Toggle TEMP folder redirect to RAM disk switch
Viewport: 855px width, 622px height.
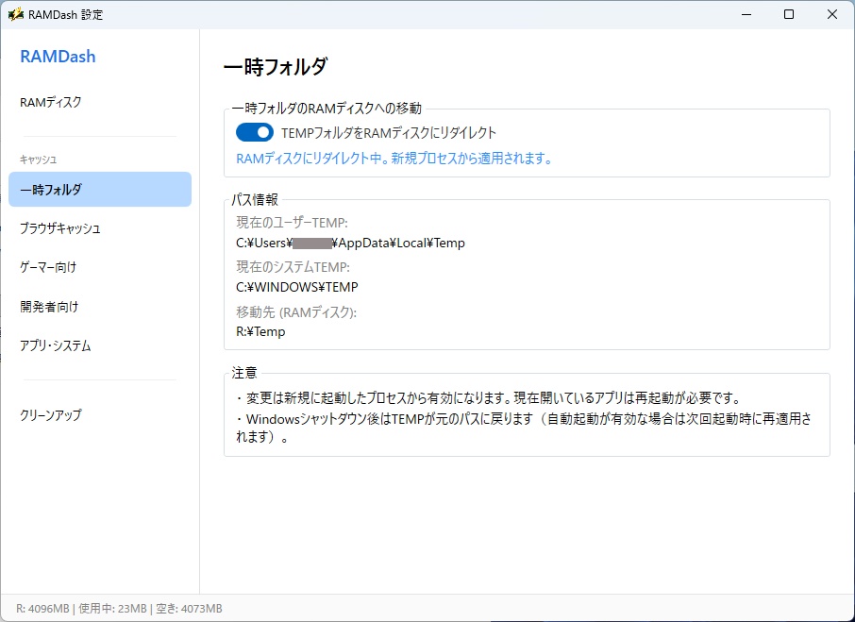[255, 132]
